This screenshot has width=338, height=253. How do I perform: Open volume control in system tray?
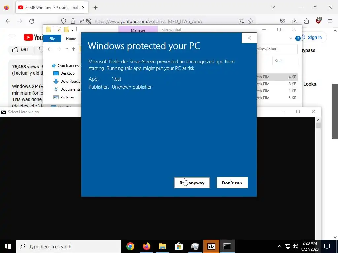click(x=295, y=246)
